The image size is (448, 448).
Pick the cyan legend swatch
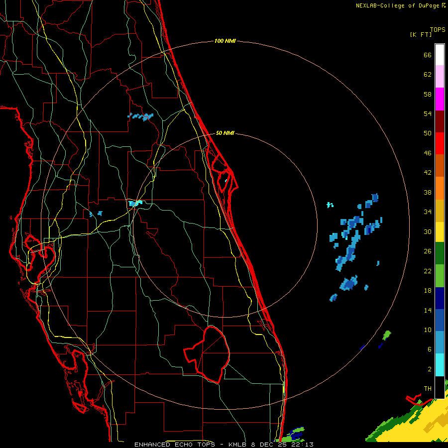(440, 365)
